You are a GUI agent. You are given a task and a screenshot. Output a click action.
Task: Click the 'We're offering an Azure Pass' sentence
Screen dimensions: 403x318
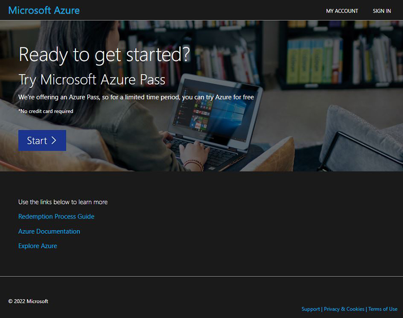click(x=136, y=97)
